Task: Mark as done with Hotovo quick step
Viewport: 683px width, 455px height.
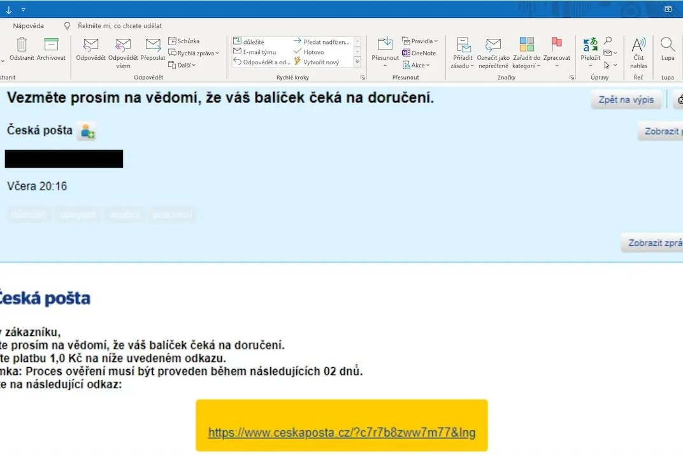Action: [309, 52]
